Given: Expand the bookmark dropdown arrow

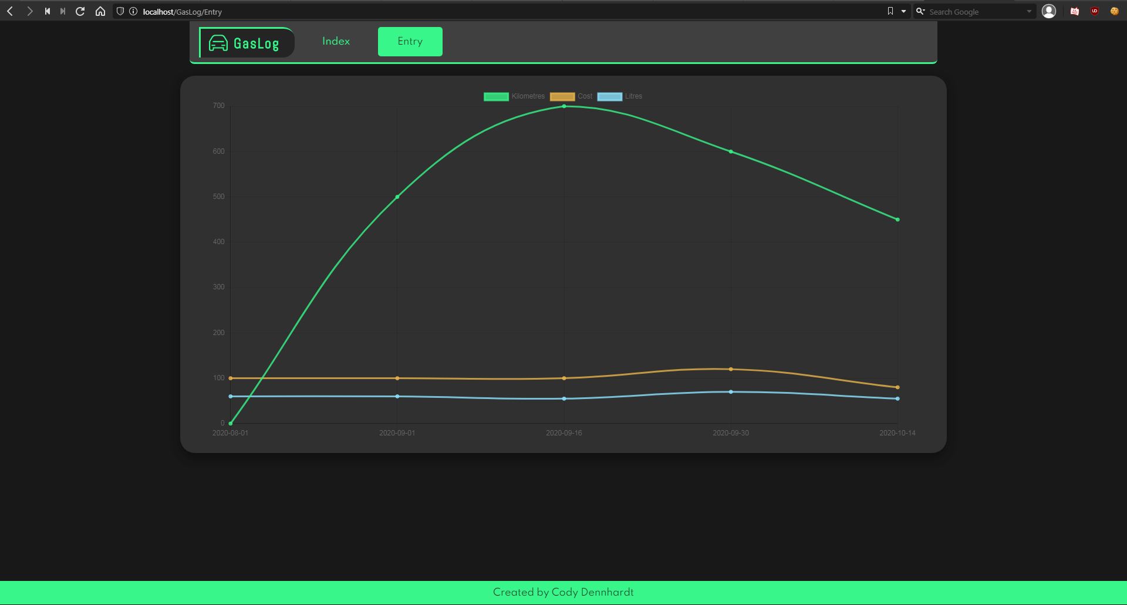Looking at the screenshot, I should 903,11.
